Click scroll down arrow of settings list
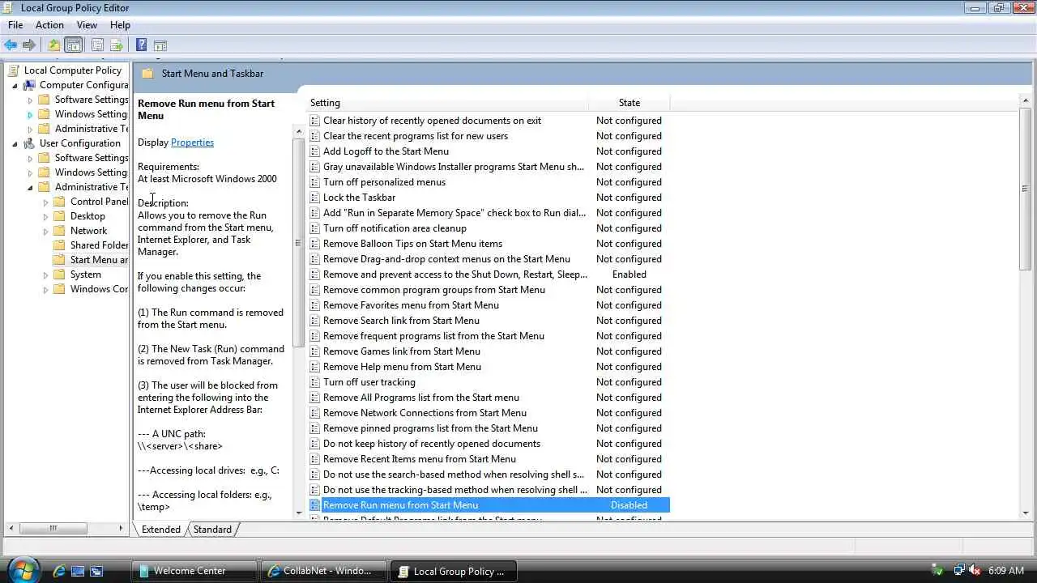 [1026, 513]
